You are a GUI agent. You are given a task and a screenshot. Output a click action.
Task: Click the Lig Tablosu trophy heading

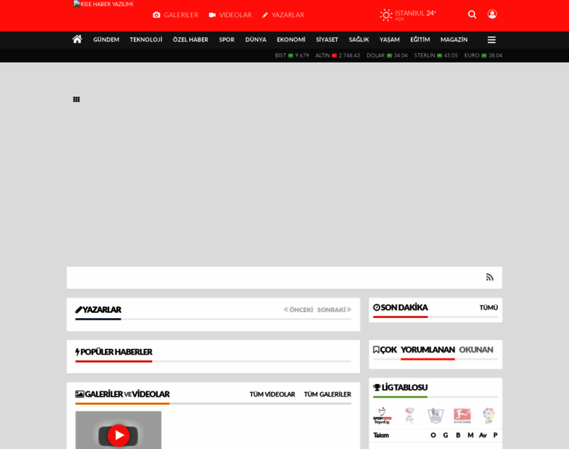(x=401, y=388)
